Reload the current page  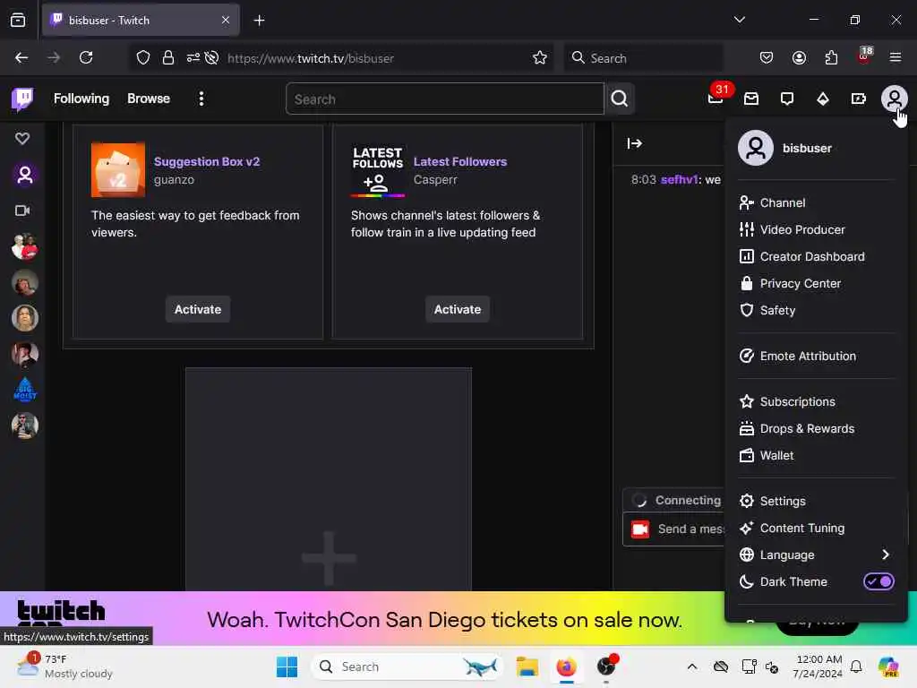(86, 57)
